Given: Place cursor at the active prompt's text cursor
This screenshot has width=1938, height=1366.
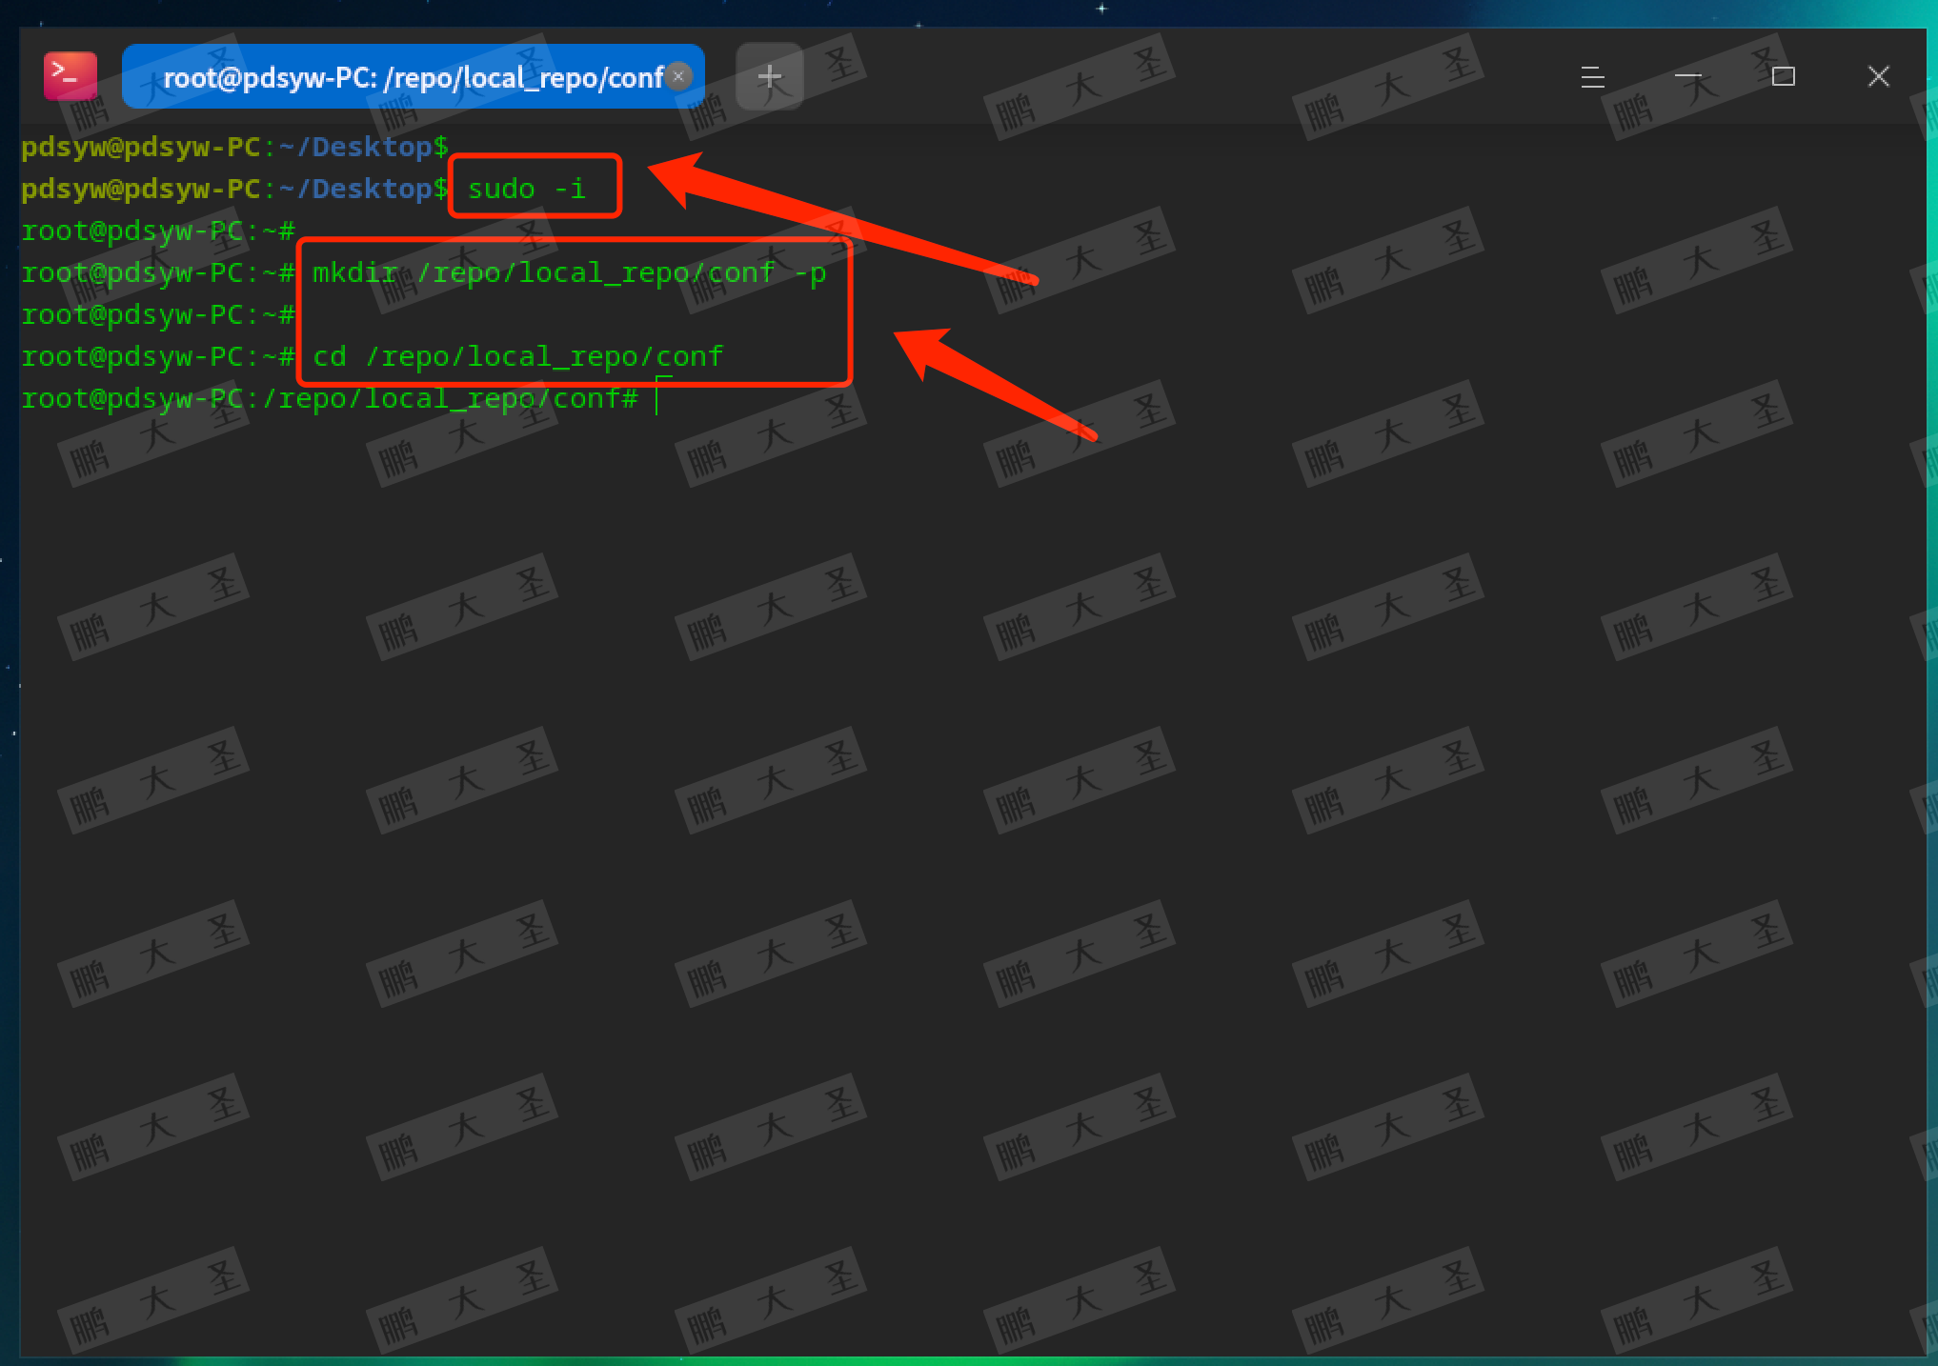Looking at the screenshot, I should pyautogui.click(x=657, y=399).
